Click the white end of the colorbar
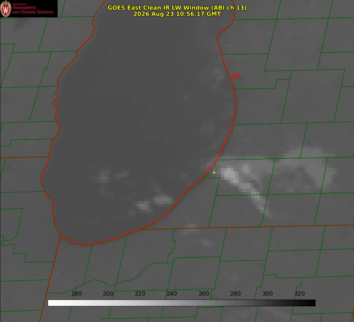 pos(51,303)
